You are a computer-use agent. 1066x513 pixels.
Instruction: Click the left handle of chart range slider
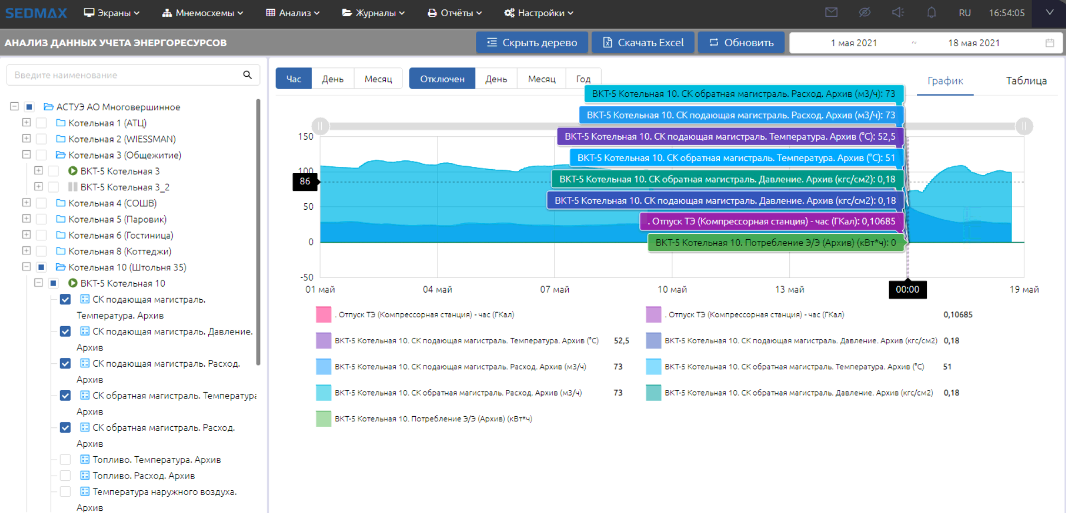(320, 126)
